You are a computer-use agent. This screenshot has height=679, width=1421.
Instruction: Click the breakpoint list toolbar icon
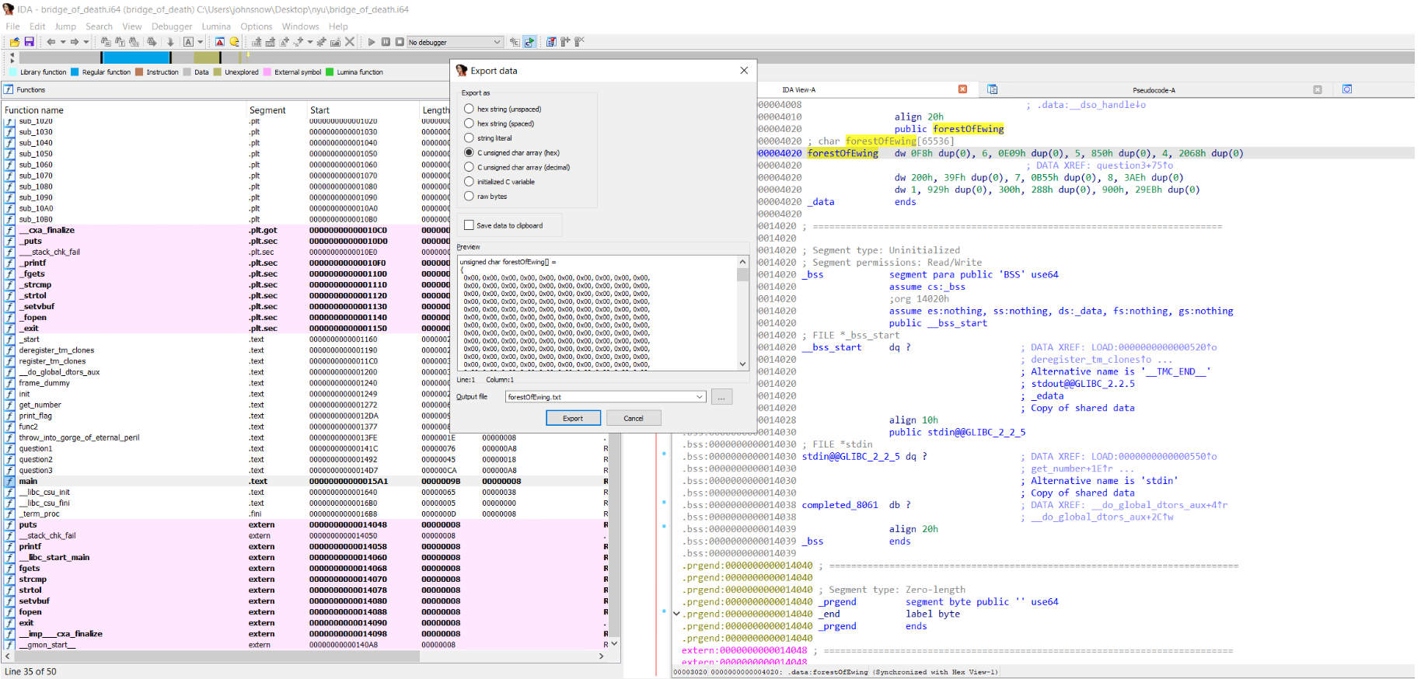point(551,42)
